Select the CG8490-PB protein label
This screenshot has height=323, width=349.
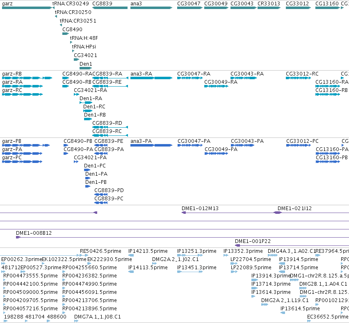(x=78, y=141)
